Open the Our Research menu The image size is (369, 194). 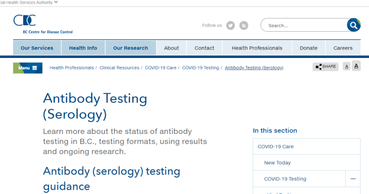click(x=131, y=48)
